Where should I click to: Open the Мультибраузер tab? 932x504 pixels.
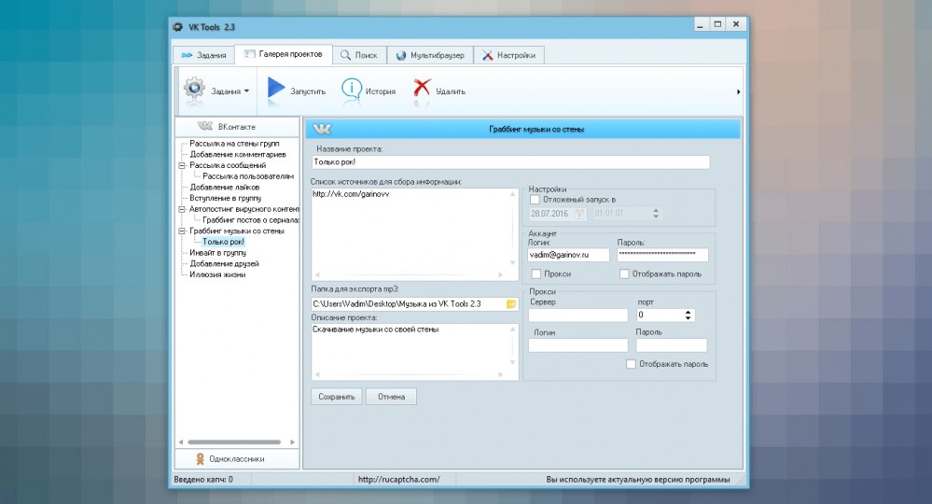pos(430,55)
